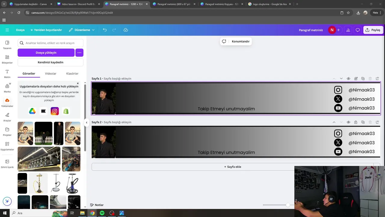This screenshot has width=385, height=217.
Task: Click the Paylaş share button
Action: 373,30
